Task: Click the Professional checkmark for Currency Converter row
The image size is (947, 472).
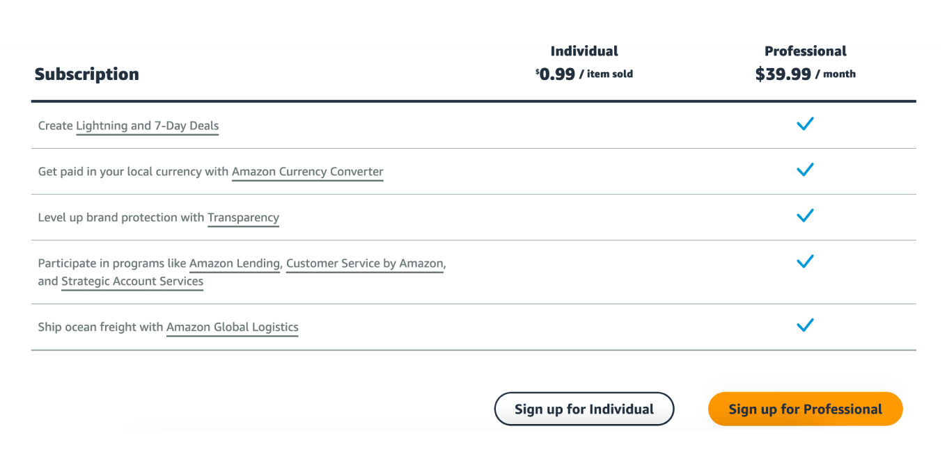Action: [805, 170]
